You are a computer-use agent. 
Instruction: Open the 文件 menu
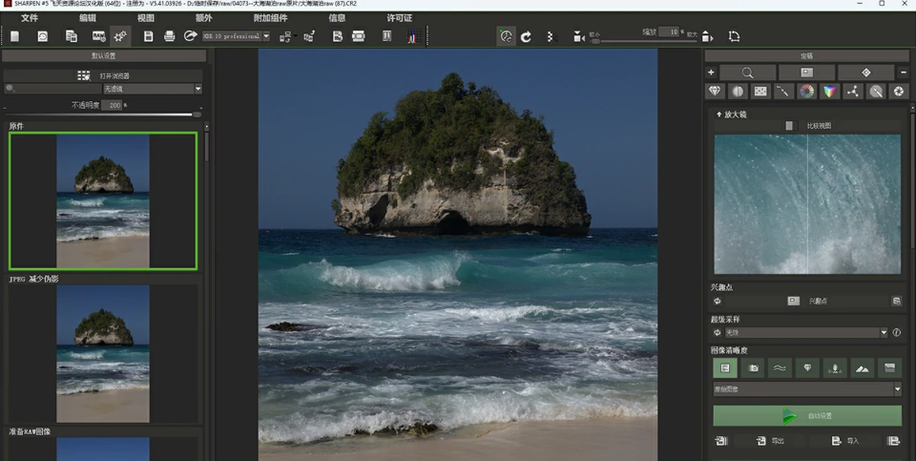[30, 18]
